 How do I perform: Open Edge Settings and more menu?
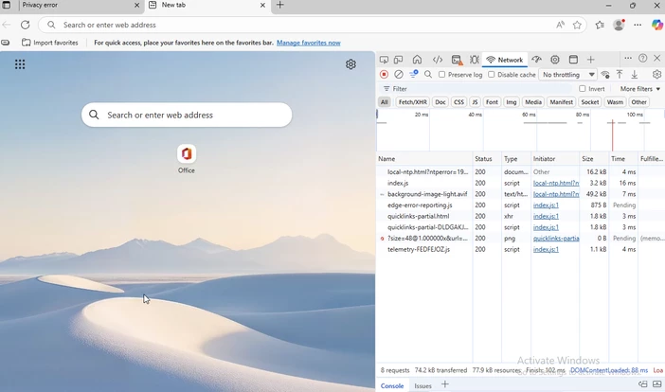click(638, 25)
